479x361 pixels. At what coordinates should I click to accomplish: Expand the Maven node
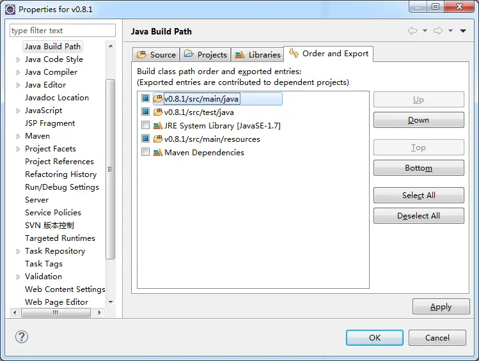click(18, 136)
